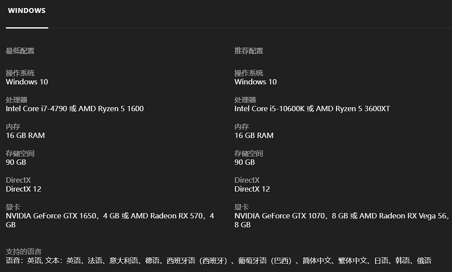Click Windows 10 under recommended requirements

click(255, 82)
